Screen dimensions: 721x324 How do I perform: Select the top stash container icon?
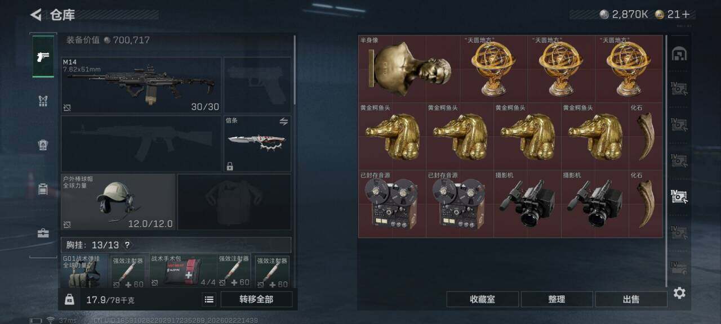679,53
